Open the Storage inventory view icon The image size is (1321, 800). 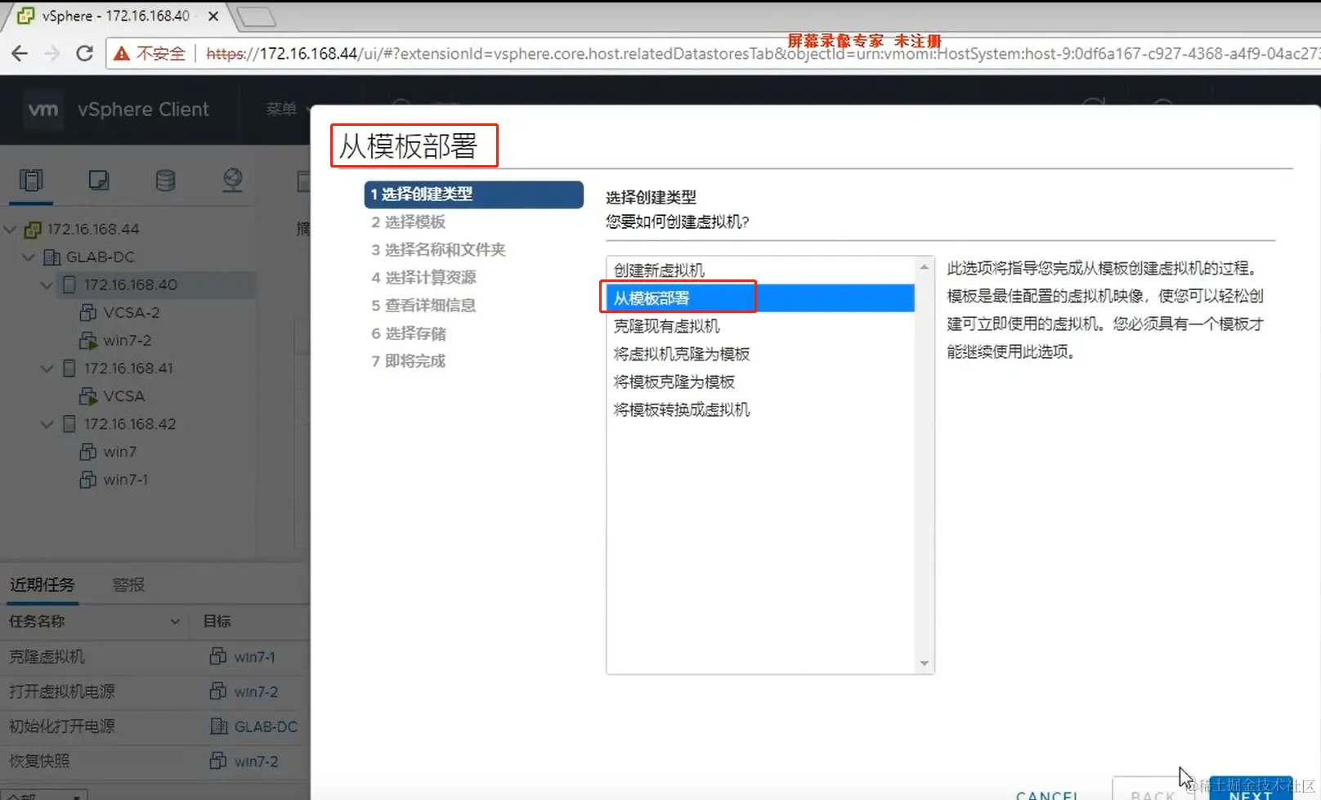165,180
